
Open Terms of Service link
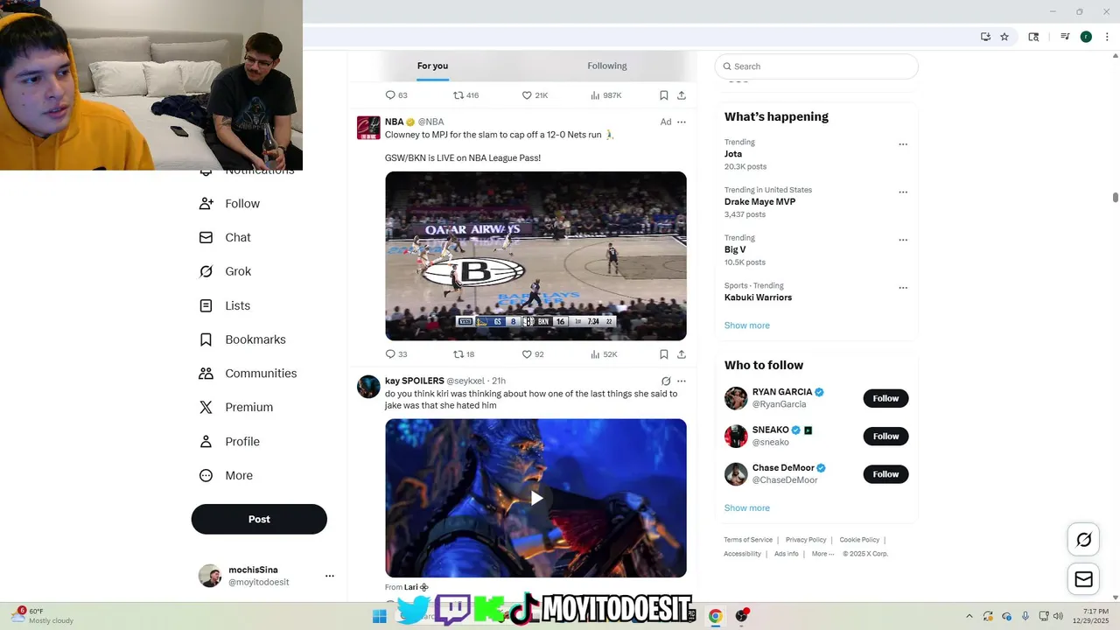[x=748, y=540]
